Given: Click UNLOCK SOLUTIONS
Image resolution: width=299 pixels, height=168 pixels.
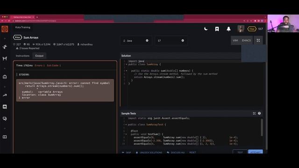Looking at the screenshot, I should 149,153.
